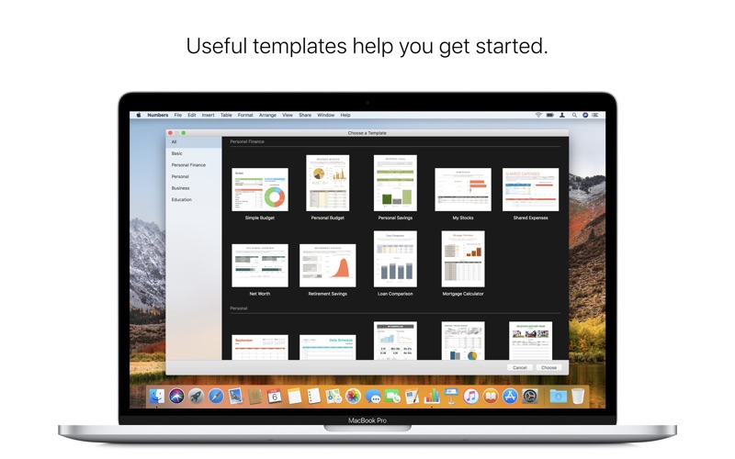Viewport: 735px width, 459px height.
Task: Select the Loan Comparison template
Action: pyautogui.click(x=395, y=259)
